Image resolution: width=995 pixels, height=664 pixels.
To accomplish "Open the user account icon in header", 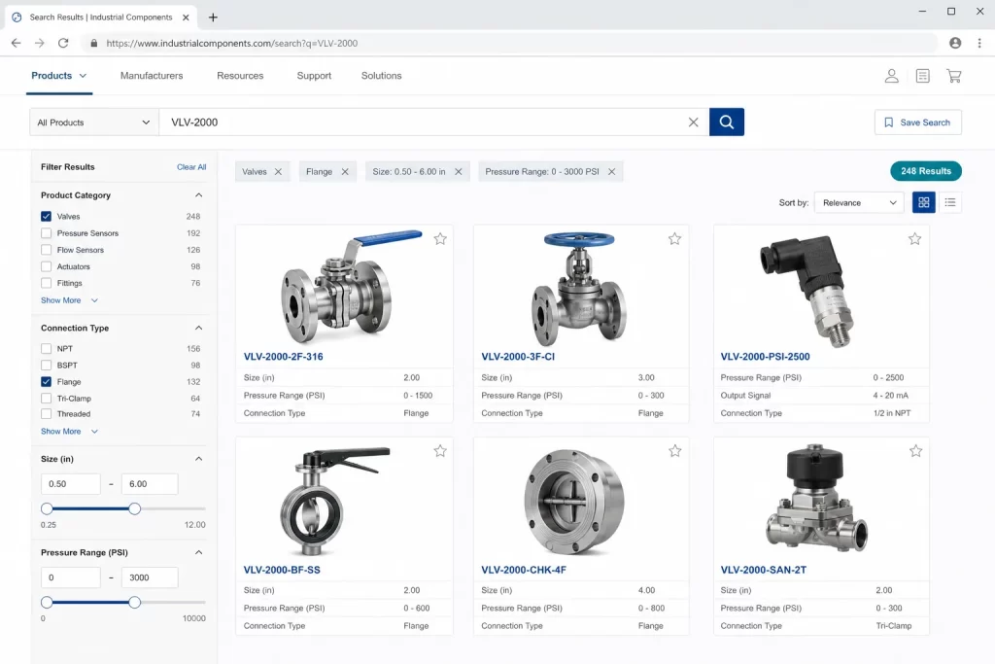I will coord(892,76).
